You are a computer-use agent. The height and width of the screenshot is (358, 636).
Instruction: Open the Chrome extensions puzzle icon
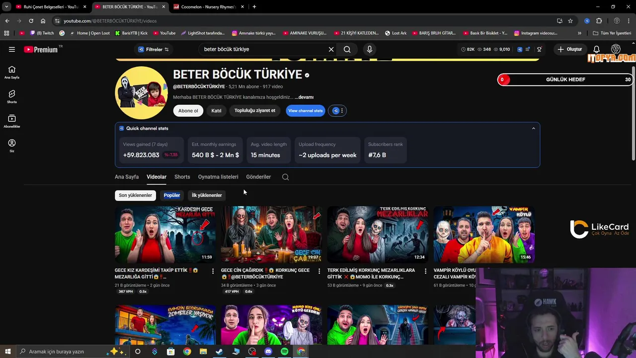pos(599,21)
